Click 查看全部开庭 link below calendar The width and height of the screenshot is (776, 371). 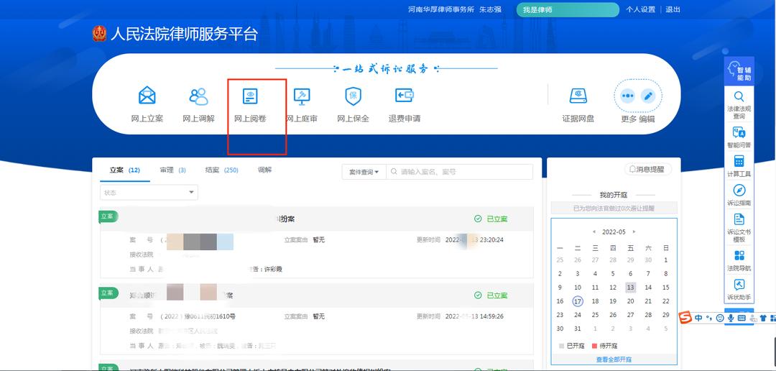(x=614, y=359)
